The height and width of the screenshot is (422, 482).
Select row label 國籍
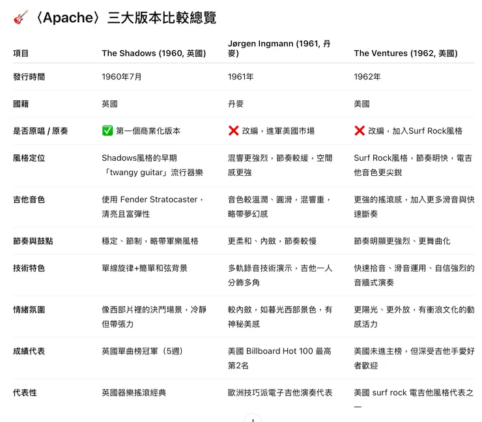(x=21, y=104)
